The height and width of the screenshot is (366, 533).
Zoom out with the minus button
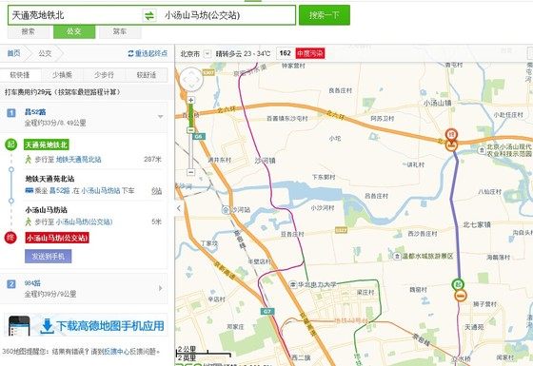click(191, 172)
